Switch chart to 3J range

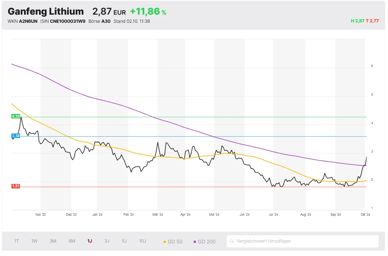pos(107,241)
